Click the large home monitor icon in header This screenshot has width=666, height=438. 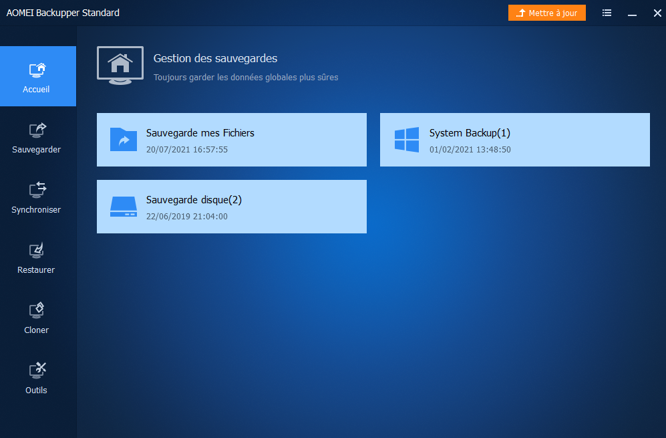(x=120, y=66)
